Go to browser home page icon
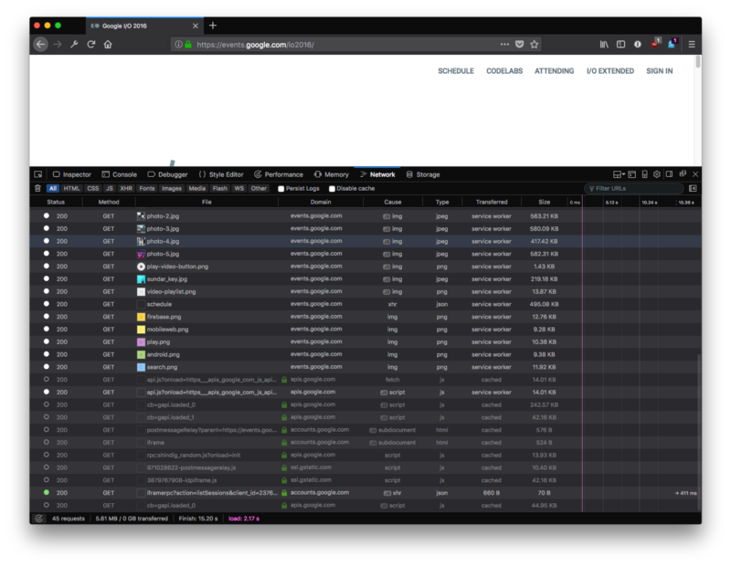 (108, 44)
